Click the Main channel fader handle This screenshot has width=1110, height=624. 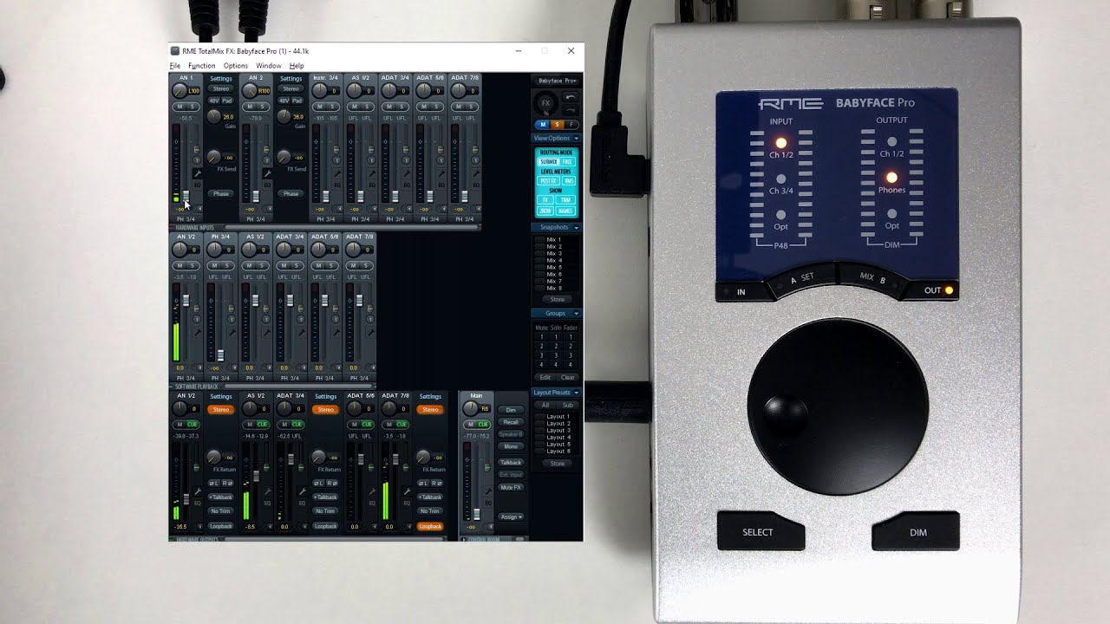coord(477,514)
